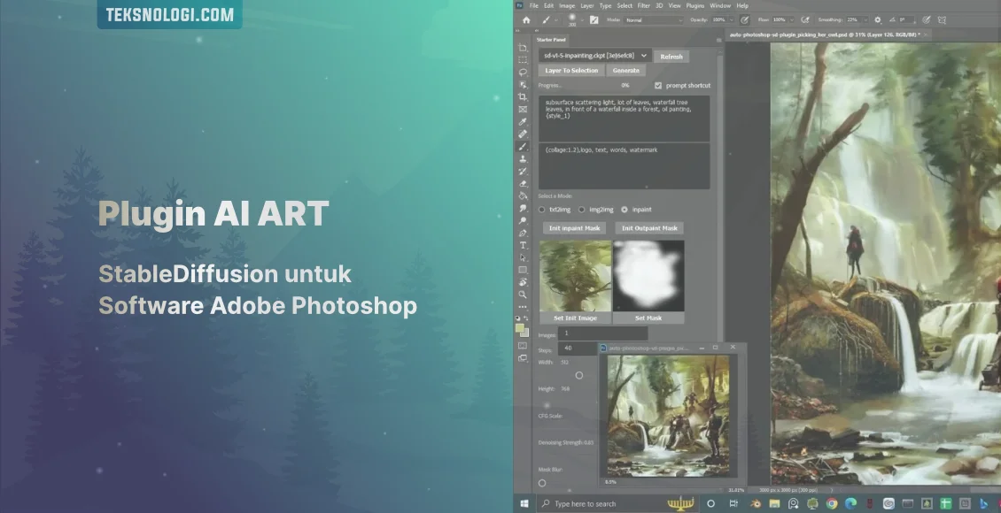
Task: Select the Path Selection arrow tool
Action: 523,257
